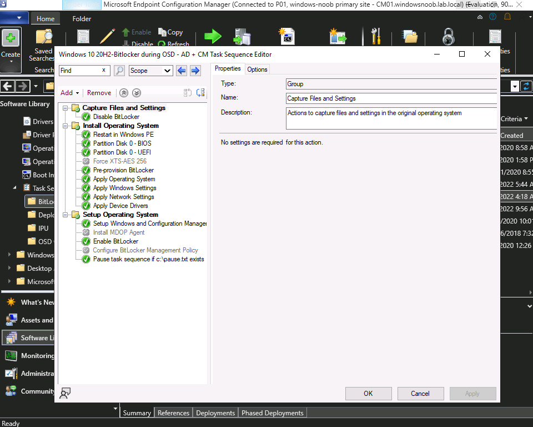Select the Pause task sequence step
This screenshot has width=533, height=427.
point(149,259)
